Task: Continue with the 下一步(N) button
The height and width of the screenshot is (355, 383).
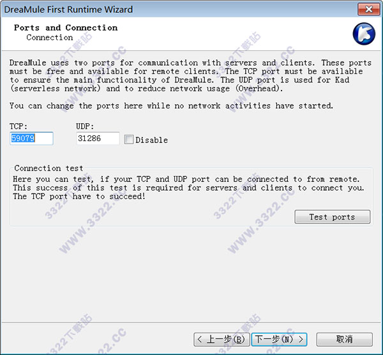Action: coord(279,340)
